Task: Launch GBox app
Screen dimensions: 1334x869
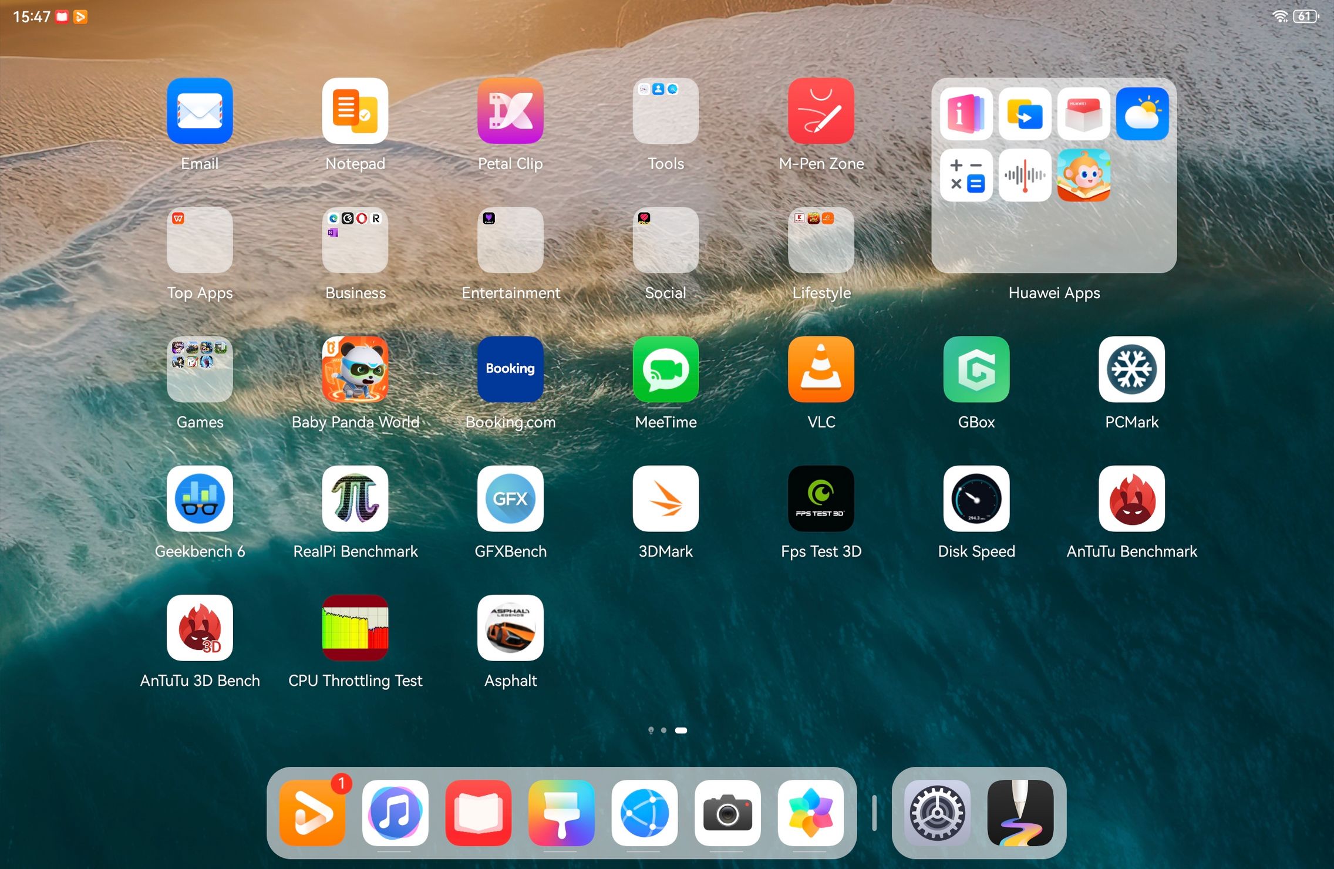Action: click(x=976, y=369)
